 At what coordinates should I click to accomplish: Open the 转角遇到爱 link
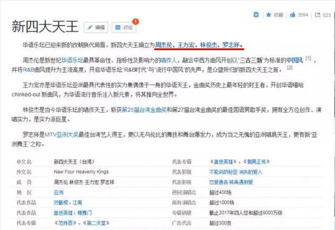pos(241,182)
